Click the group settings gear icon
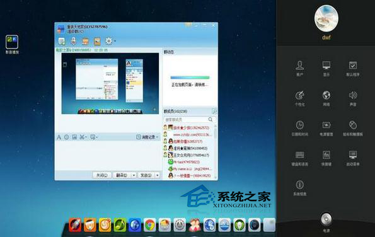The width and height of the screenshot is (375, 237). [108, 41]
